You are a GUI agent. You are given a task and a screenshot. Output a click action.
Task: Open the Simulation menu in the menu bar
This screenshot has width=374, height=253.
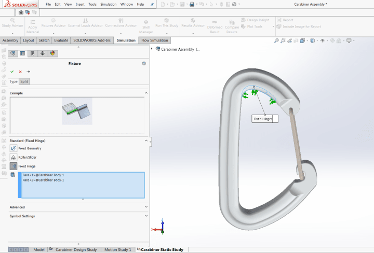click(x=108, y=4)
